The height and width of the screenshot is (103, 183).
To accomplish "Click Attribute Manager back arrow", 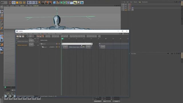I will click(x=168, y=54).
